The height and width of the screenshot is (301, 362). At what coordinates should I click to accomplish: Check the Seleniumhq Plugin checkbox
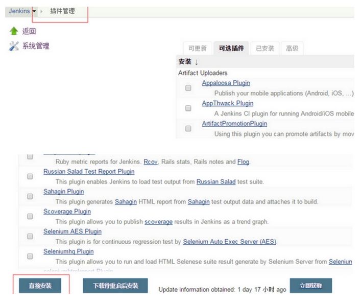pyautogui.click(x=30, y=257)
